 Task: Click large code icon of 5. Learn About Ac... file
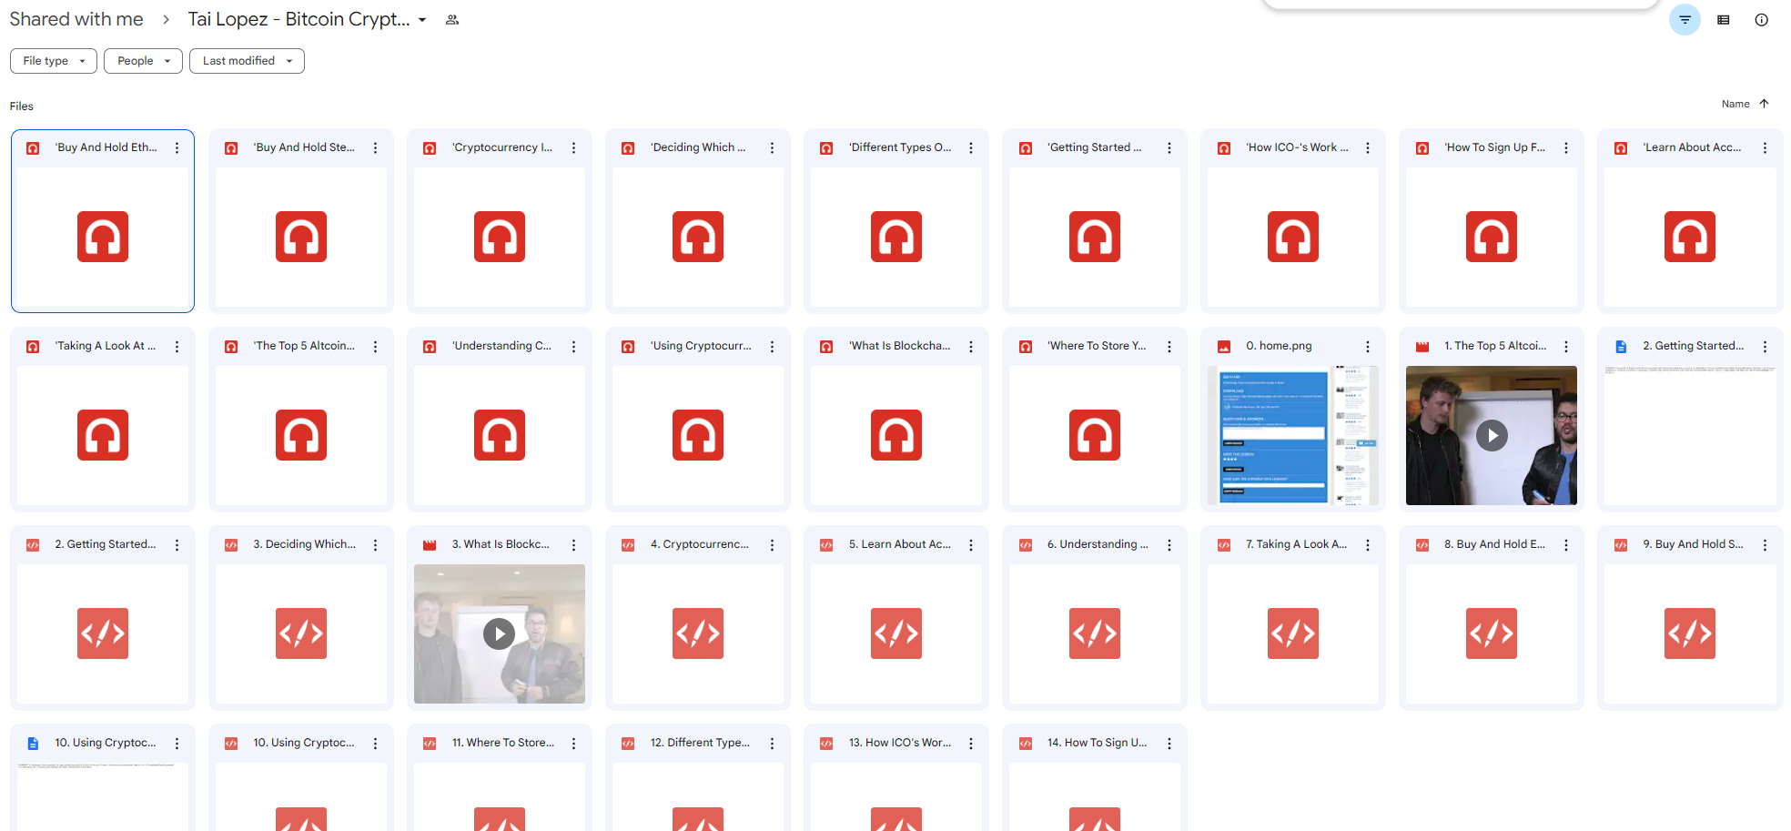[896, 633]
